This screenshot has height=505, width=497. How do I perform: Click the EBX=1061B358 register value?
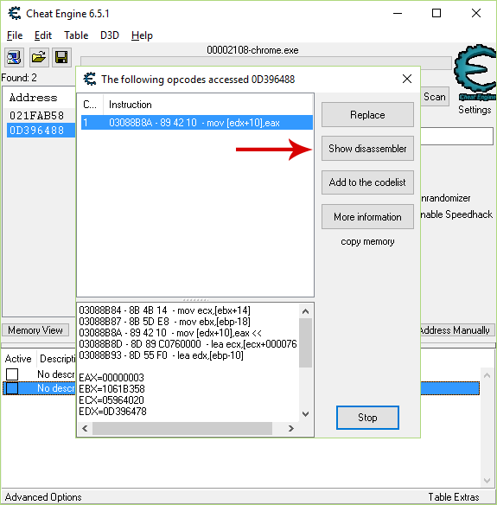[x=112, y=389]
